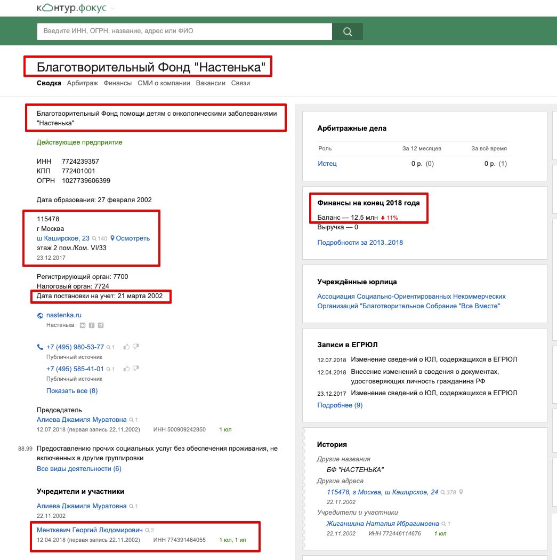Open the VK social network icon

83,325
